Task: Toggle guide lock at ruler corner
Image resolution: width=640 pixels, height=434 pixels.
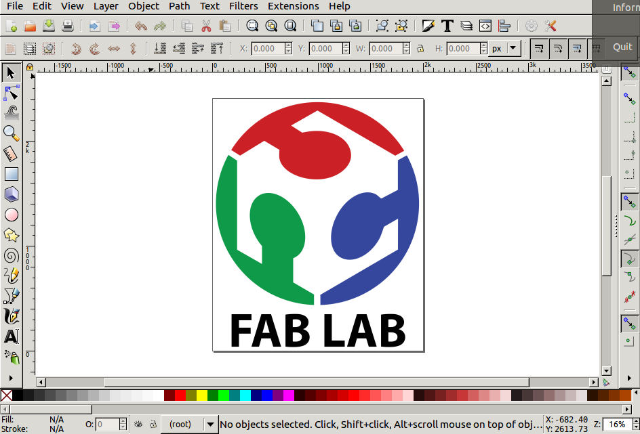Action: point(30,67)
